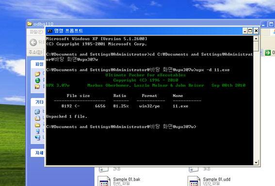Go back with the Explorer back arrow
Image resolution: width=275 pixels, height=186 pixels.
point(33,42)
